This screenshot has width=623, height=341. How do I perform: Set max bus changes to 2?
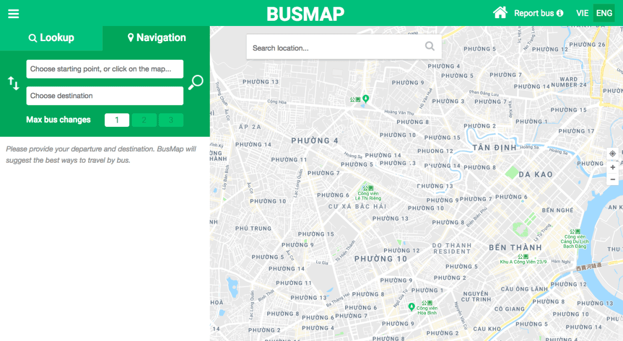(144, 120)
